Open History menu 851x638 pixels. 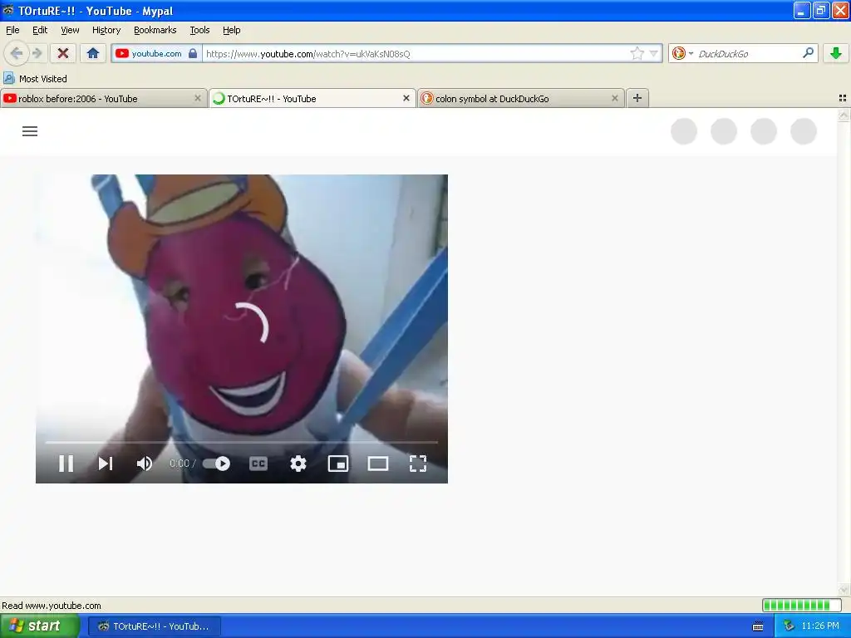(x=106, y=30)
